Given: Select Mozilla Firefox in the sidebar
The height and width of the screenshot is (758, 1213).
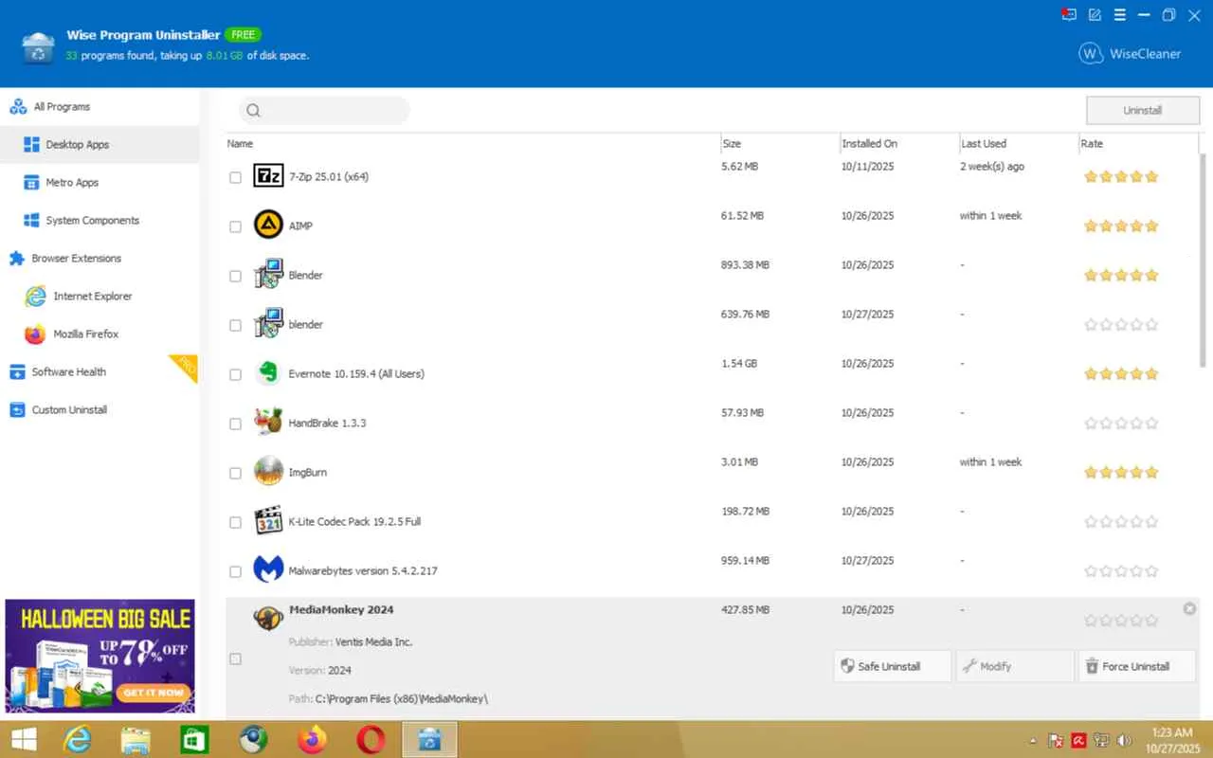Looking at the screenshot, I should [100, 334].
